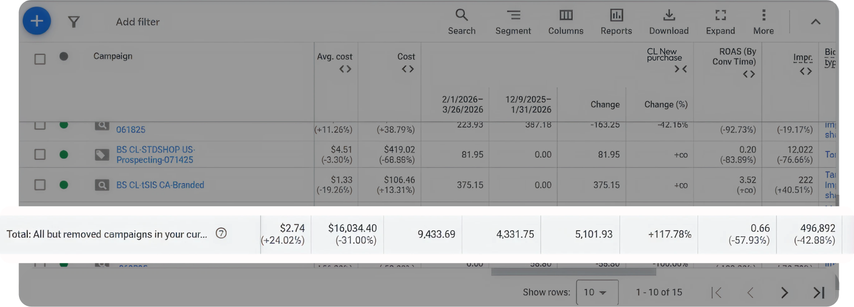Open the 061825 campaign link
The width and height of the screenshot is (854, 307).
tap(131, 130)
